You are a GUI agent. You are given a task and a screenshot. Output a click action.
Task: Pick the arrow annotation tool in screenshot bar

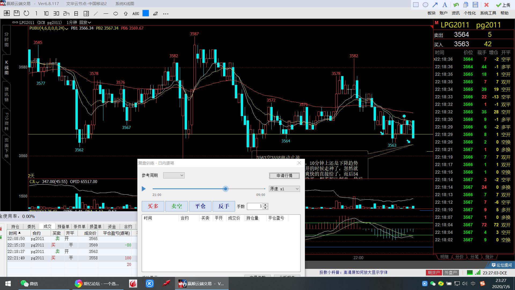(x=435, y=5)
